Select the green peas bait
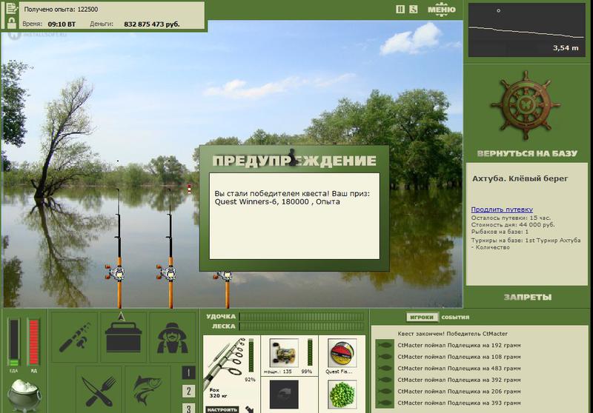Viewport: 593px width, 413px height. (x=342, y=394)
